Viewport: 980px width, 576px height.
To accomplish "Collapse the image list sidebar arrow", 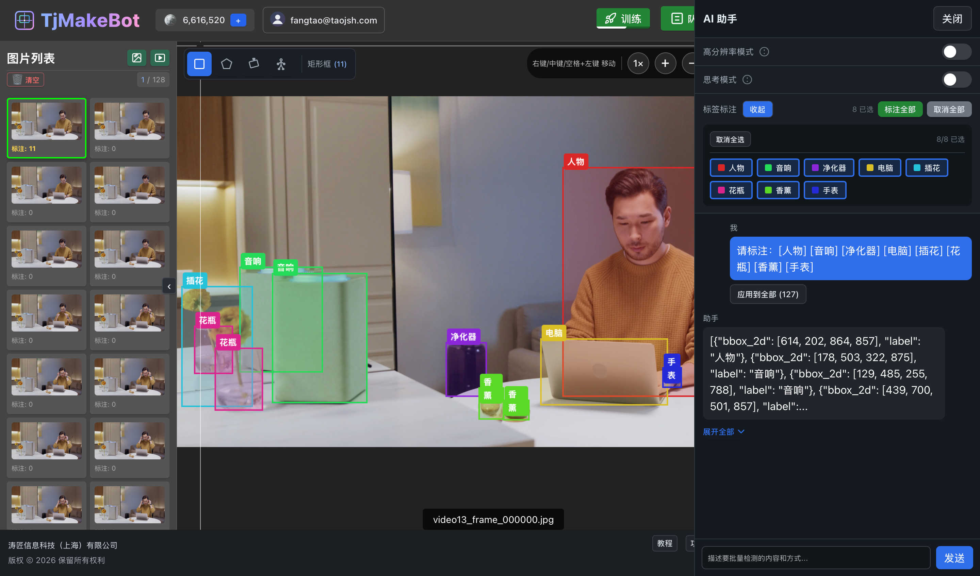I will [169, 286].
